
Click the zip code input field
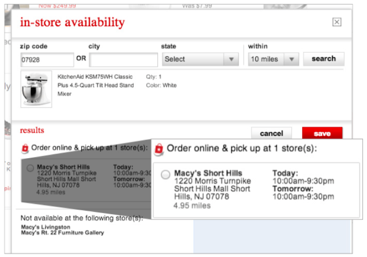[x=47, y=60]
